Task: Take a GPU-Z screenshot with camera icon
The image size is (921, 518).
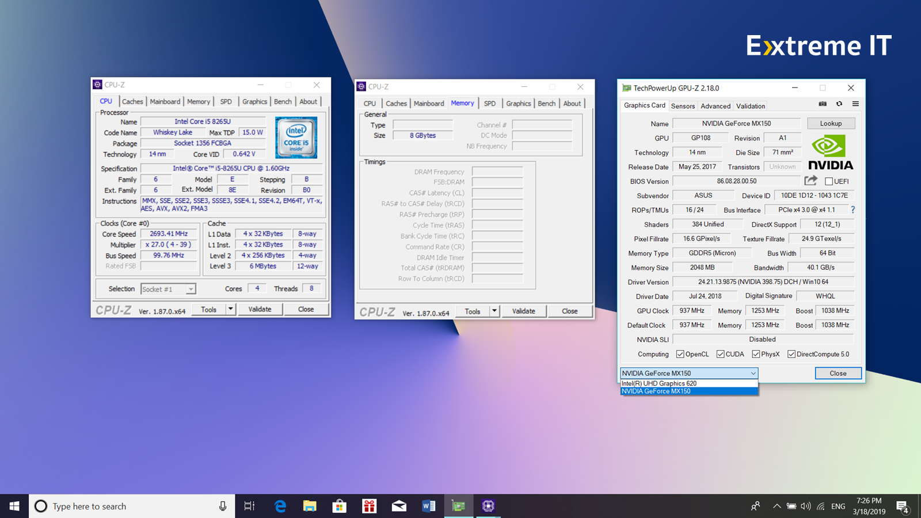Action: click(x=823, y=104)
